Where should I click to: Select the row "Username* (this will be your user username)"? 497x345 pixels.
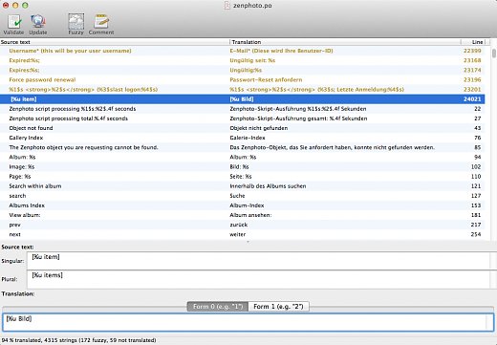[x=243, y=51]
